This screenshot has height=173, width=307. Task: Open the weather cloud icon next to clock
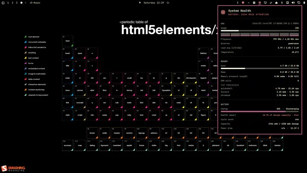tap(168, 3)
